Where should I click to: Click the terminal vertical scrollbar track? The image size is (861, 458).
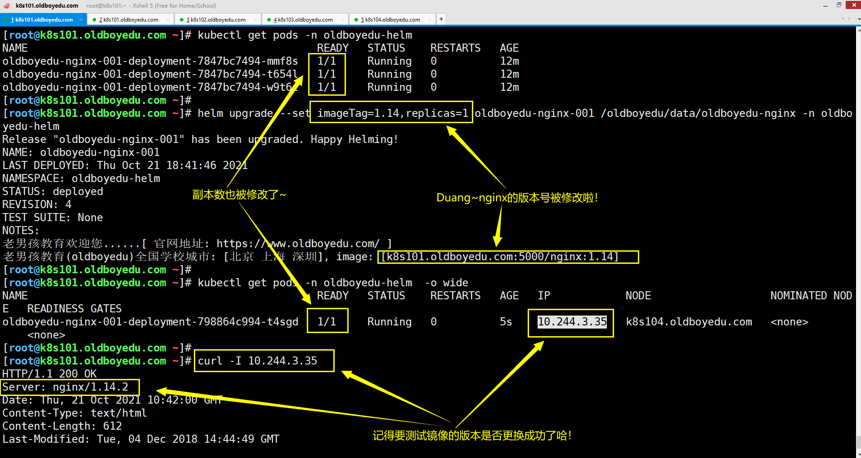858,225
